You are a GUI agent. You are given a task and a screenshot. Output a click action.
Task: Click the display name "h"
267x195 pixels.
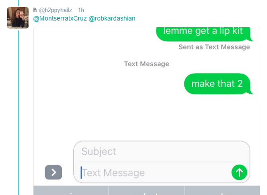point(35,10)
